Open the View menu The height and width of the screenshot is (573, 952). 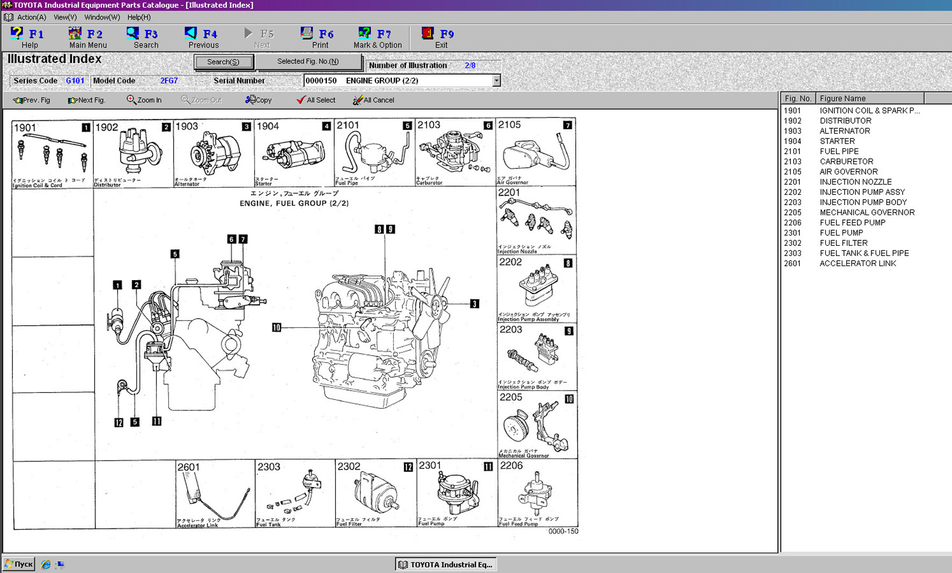(65, 17)
